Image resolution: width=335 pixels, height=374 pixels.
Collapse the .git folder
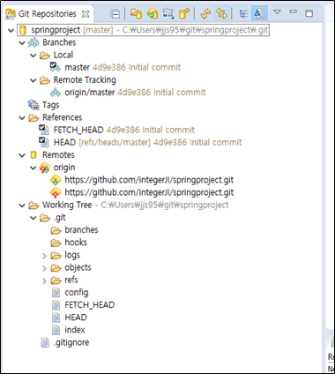tap(33, 218)
